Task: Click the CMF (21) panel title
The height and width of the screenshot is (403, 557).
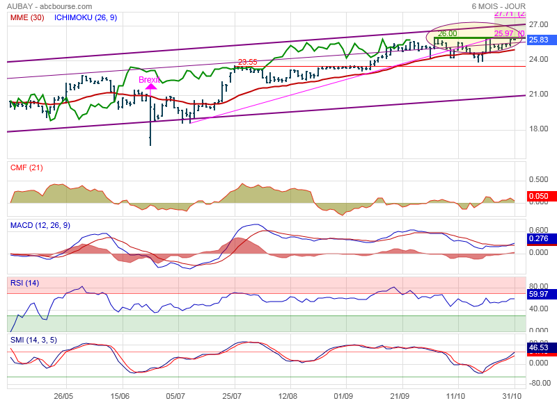Action: pos(26,167)
